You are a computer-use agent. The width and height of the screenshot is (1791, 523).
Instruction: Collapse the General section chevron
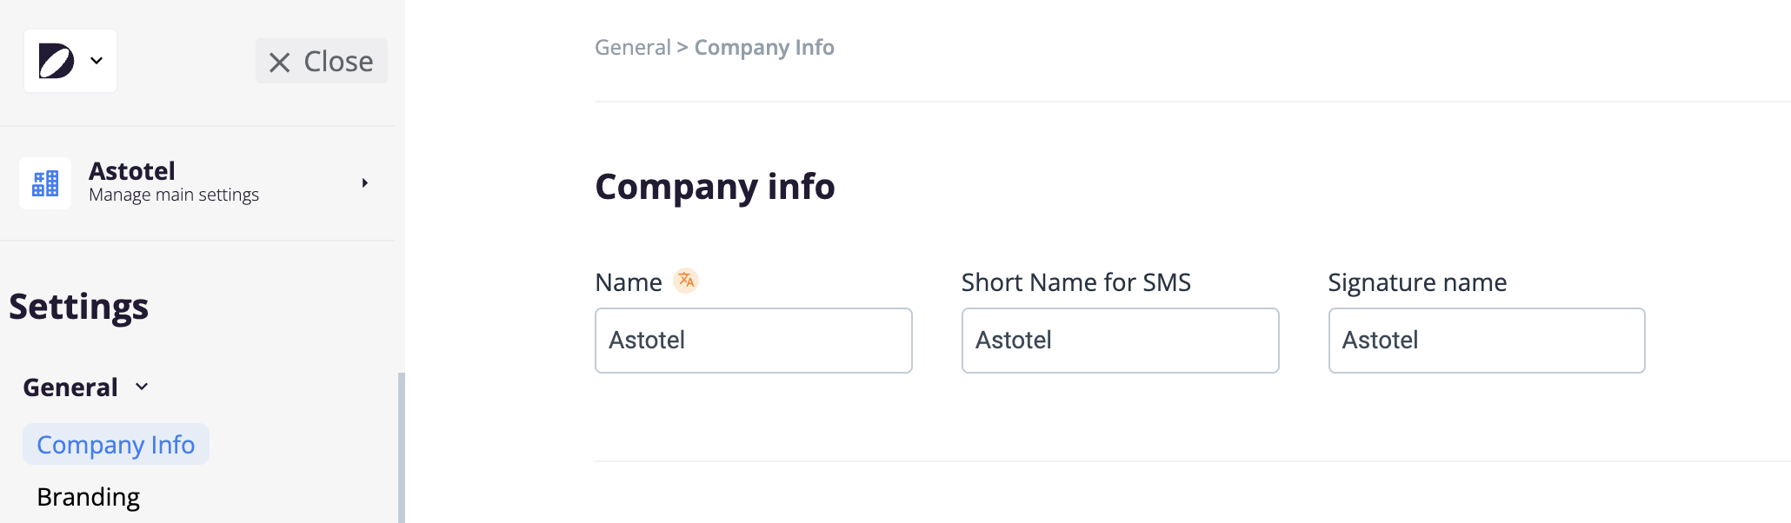142,387
